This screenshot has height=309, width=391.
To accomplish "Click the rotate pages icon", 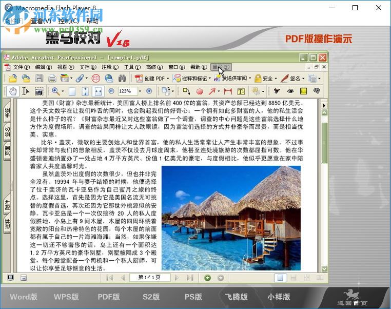I will pos(166,91).
